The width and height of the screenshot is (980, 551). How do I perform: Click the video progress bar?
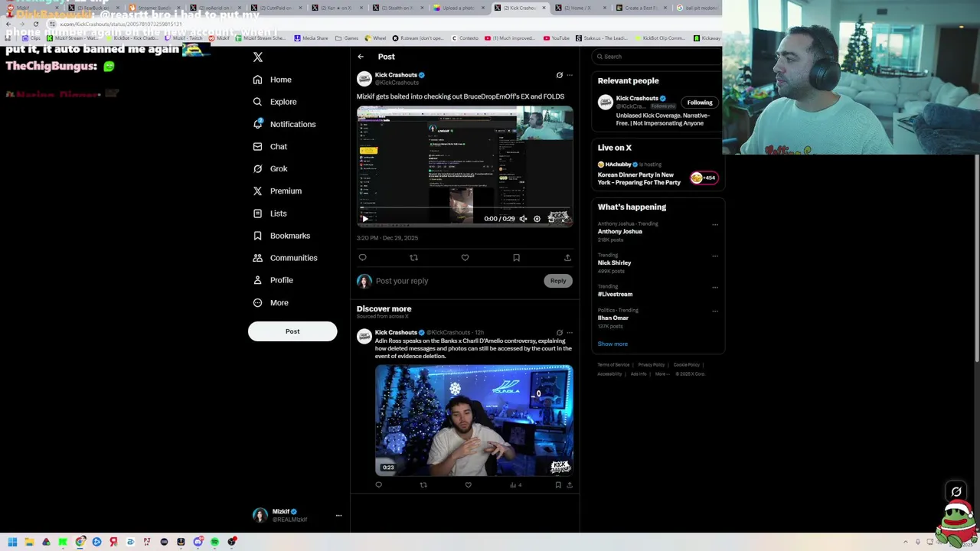point(465,209)
